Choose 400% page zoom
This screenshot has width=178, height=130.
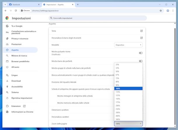[128, 116]
